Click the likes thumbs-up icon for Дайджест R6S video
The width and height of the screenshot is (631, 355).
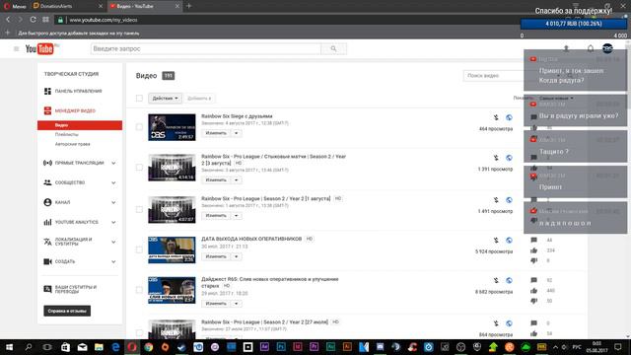point(533,291)
